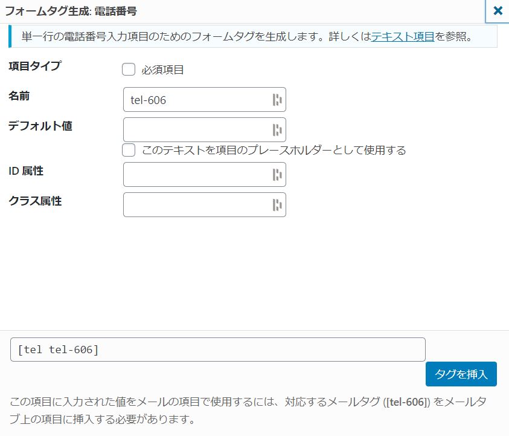Tick the placeholder (プレースホルダー) checkbox
The image size is (509, 436).
point(129,149)
